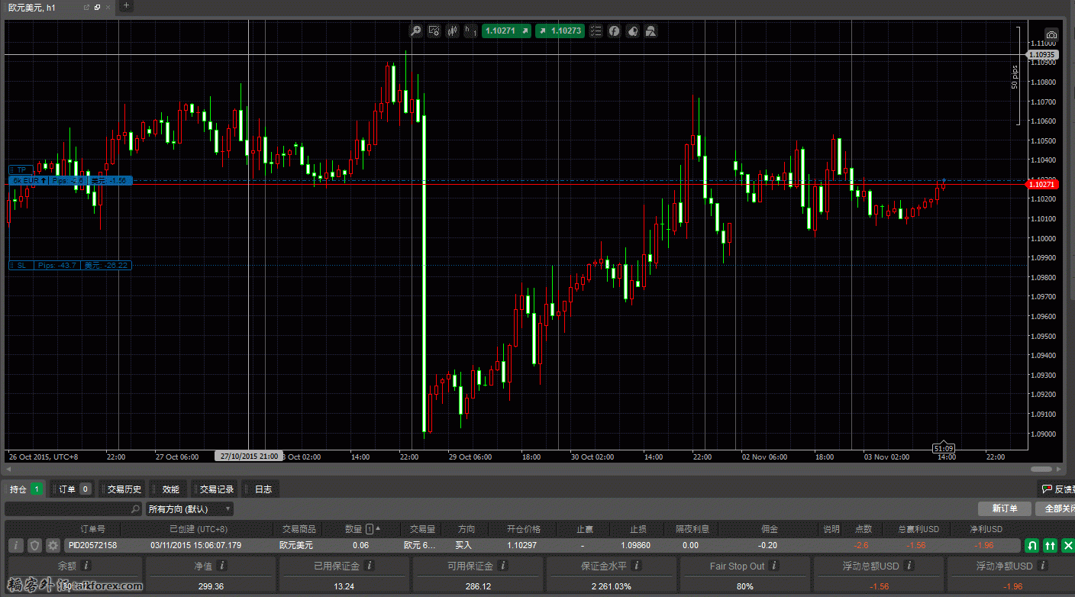This screenshot has width=1075, height=597.
Task: Click the 299.36 equity value
Action: (x=209, y=586)
